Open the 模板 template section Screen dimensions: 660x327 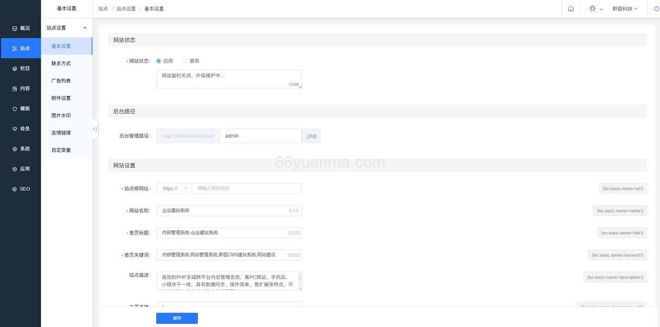24,108
